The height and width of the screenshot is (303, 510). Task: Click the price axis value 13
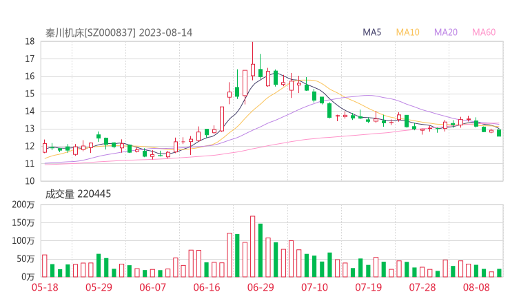(30, 129)
